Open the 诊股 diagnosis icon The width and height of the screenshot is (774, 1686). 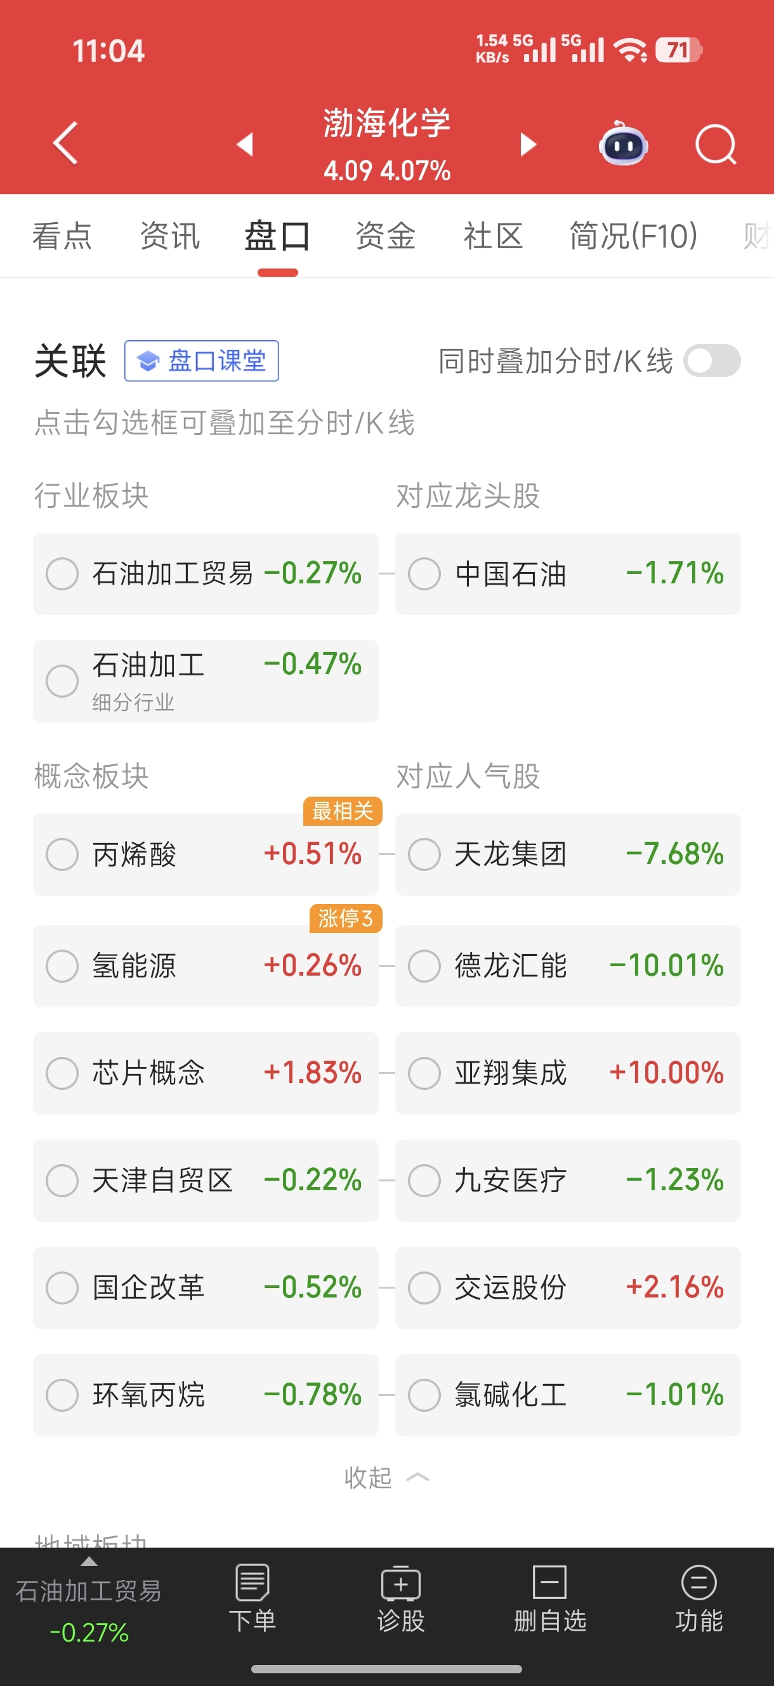(400, 1596)
